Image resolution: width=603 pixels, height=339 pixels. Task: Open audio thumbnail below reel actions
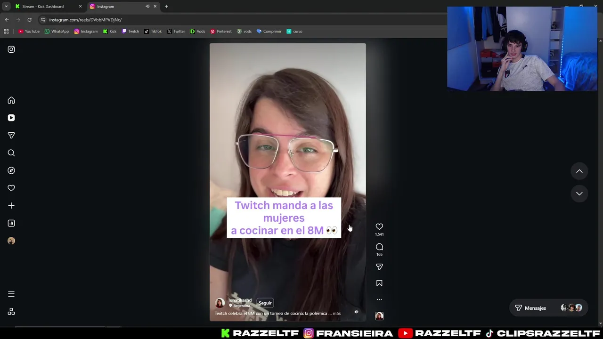[379, 316]
